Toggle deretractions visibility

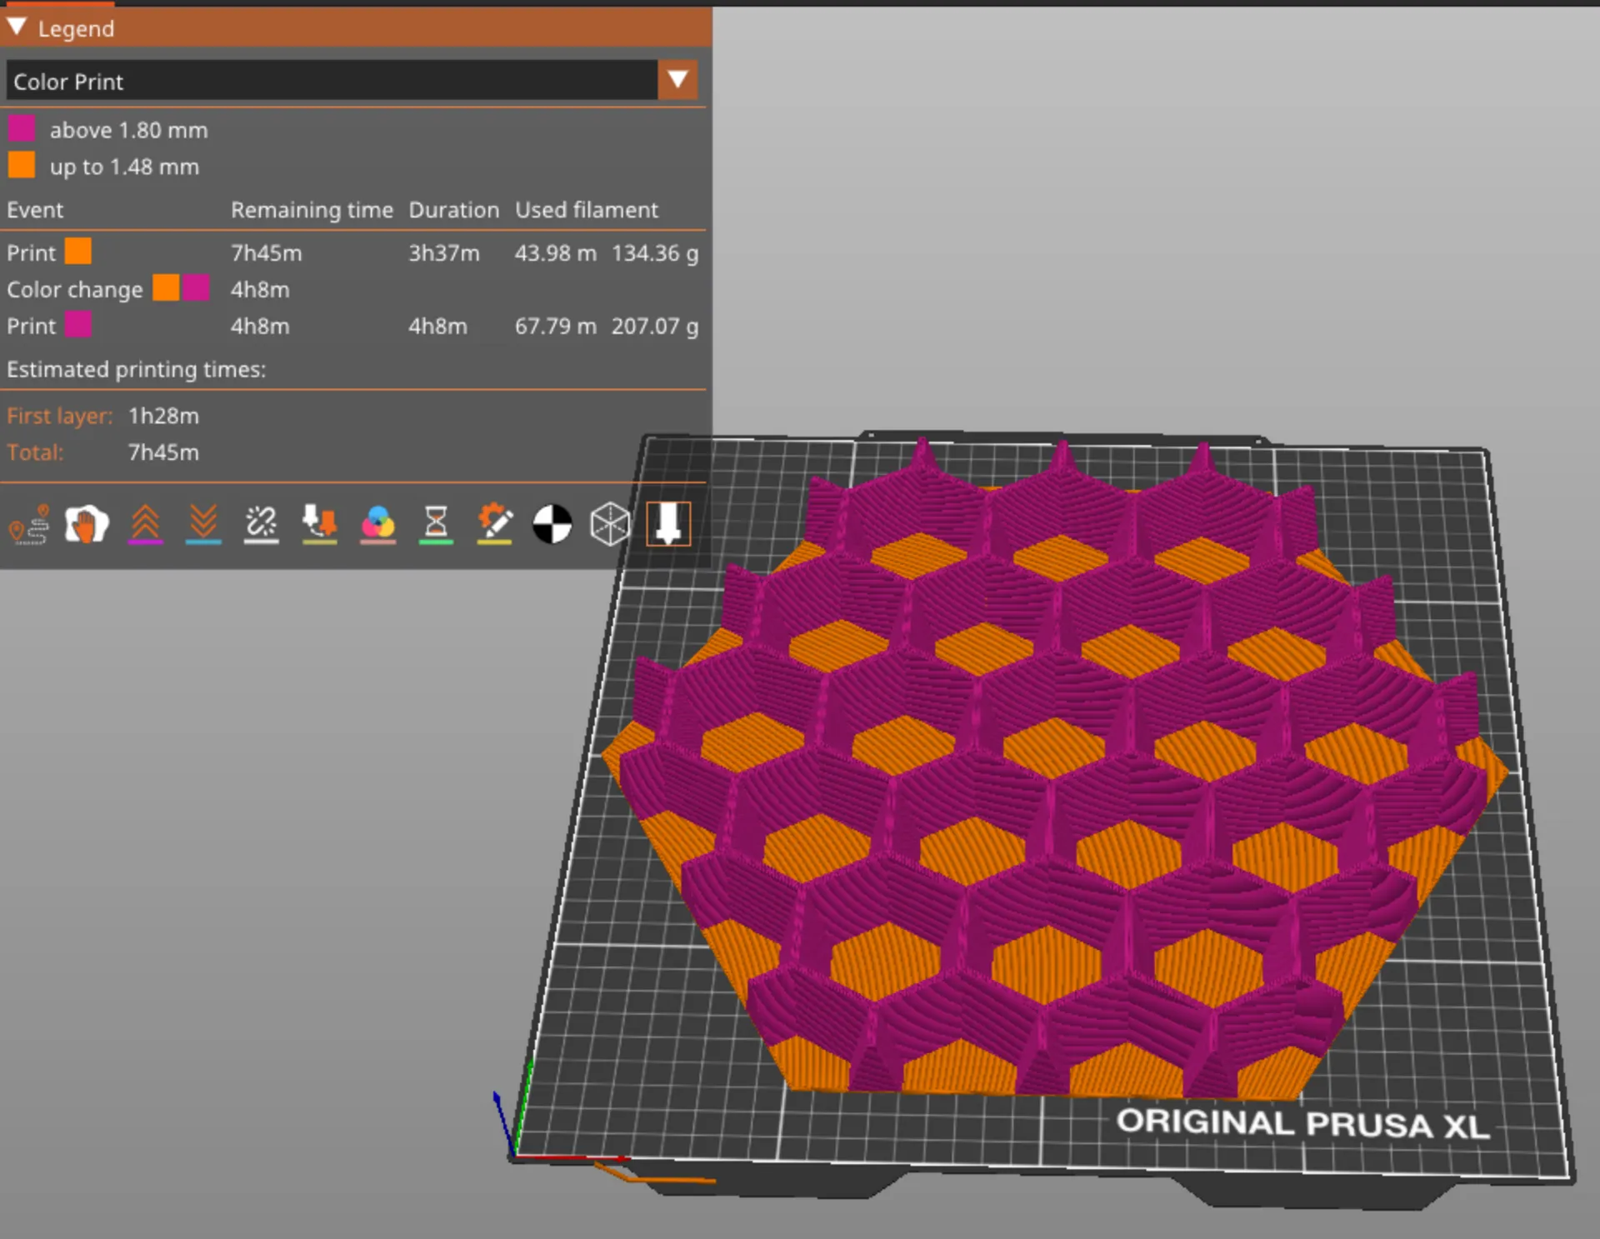(203, 523)
